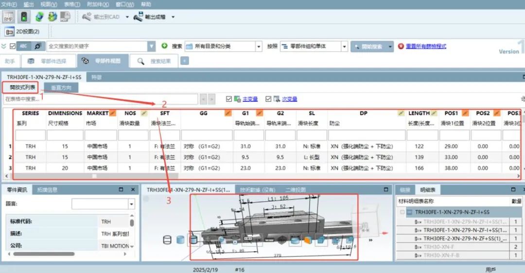Open the 开始搜索 button dropdown arrow
The width and height of the screenshot is (525, 273).
click(x=390, y=47)
